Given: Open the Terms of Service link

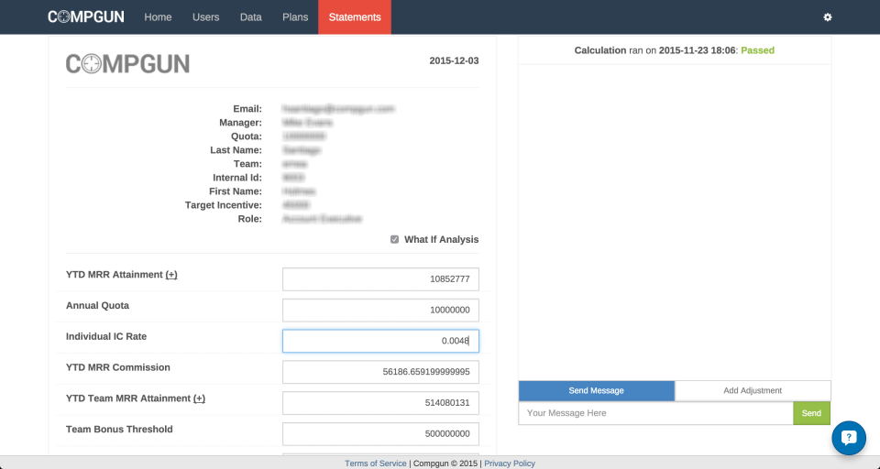Looking at the screenshot, I should [x=376, y=464].
